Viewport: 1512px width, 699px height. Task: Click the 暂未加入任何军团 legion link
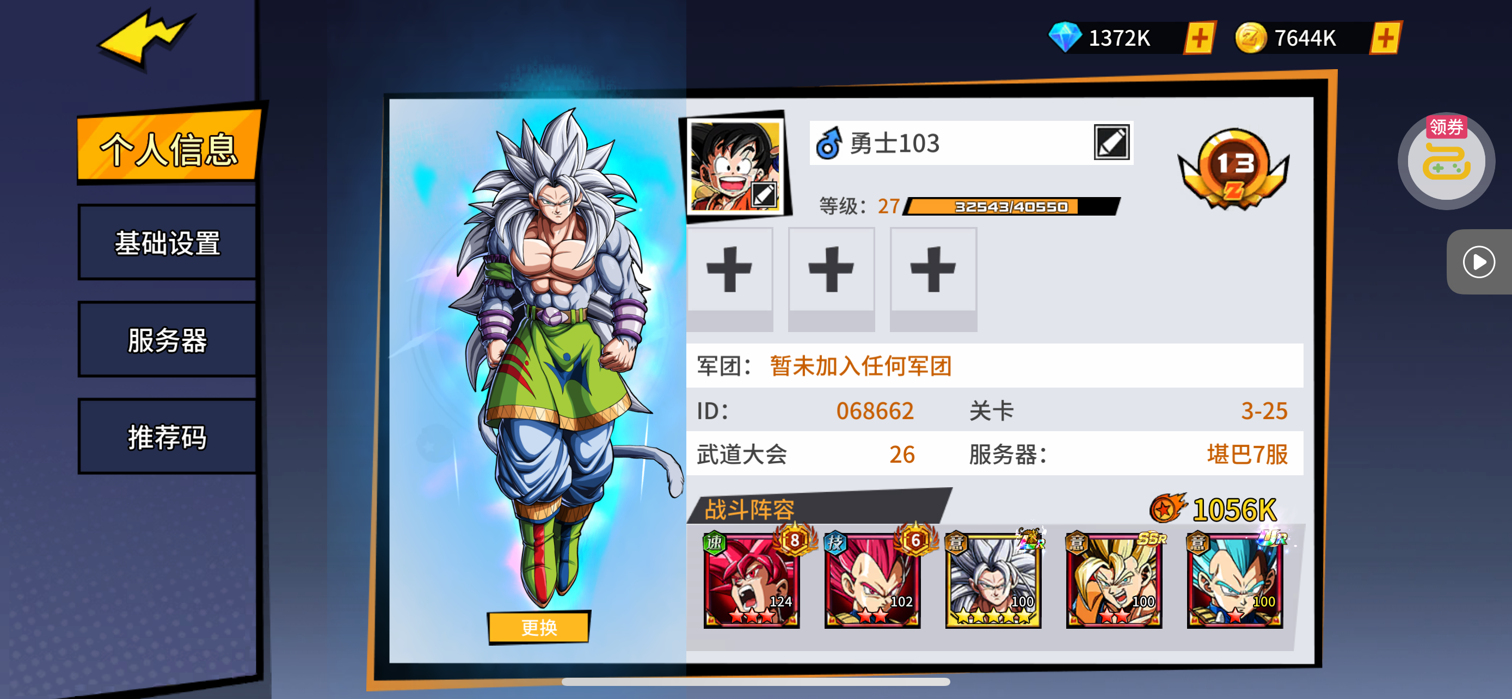pos(861,366)
